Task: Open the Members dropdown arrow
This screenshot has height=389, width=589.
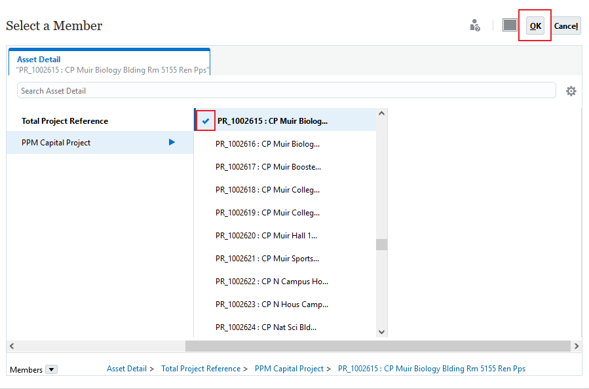Action: 52,369
